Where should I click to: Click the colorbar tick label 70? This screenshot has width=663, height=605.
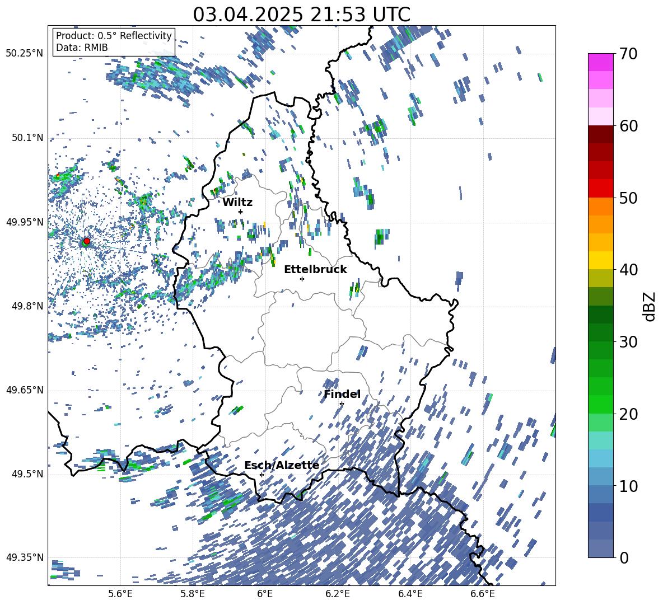click(628, 54)
